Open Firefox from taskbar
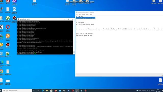 (x=56, y=90)
